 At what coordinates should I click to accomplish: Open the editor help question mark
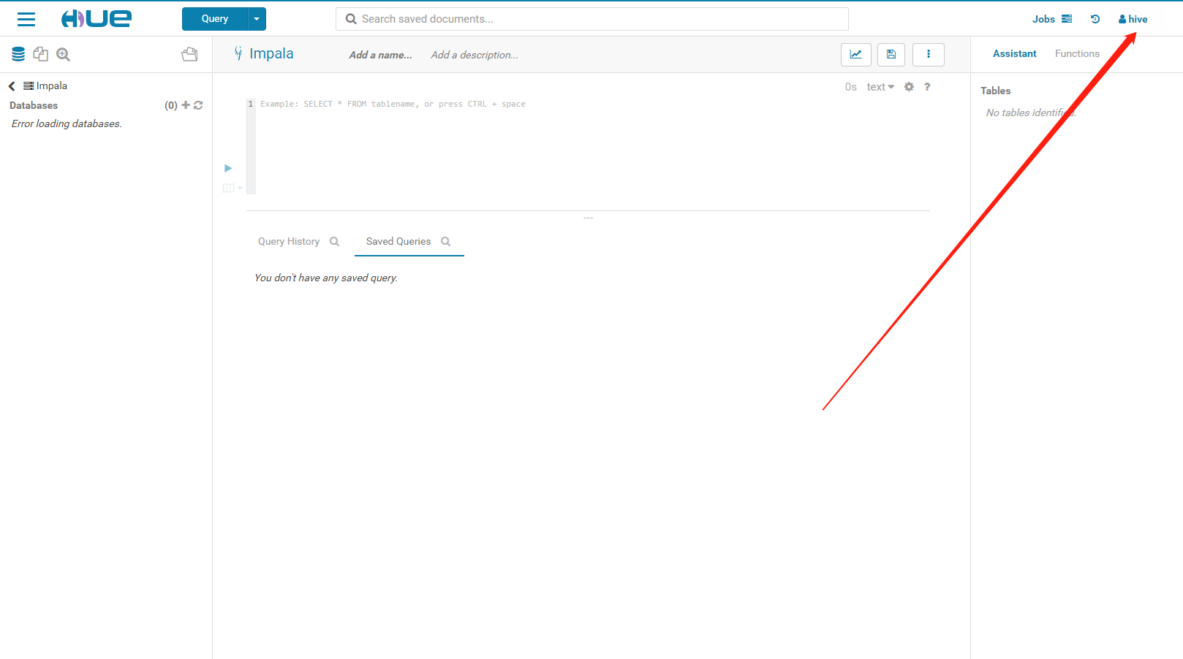click(x=927, y=87)
